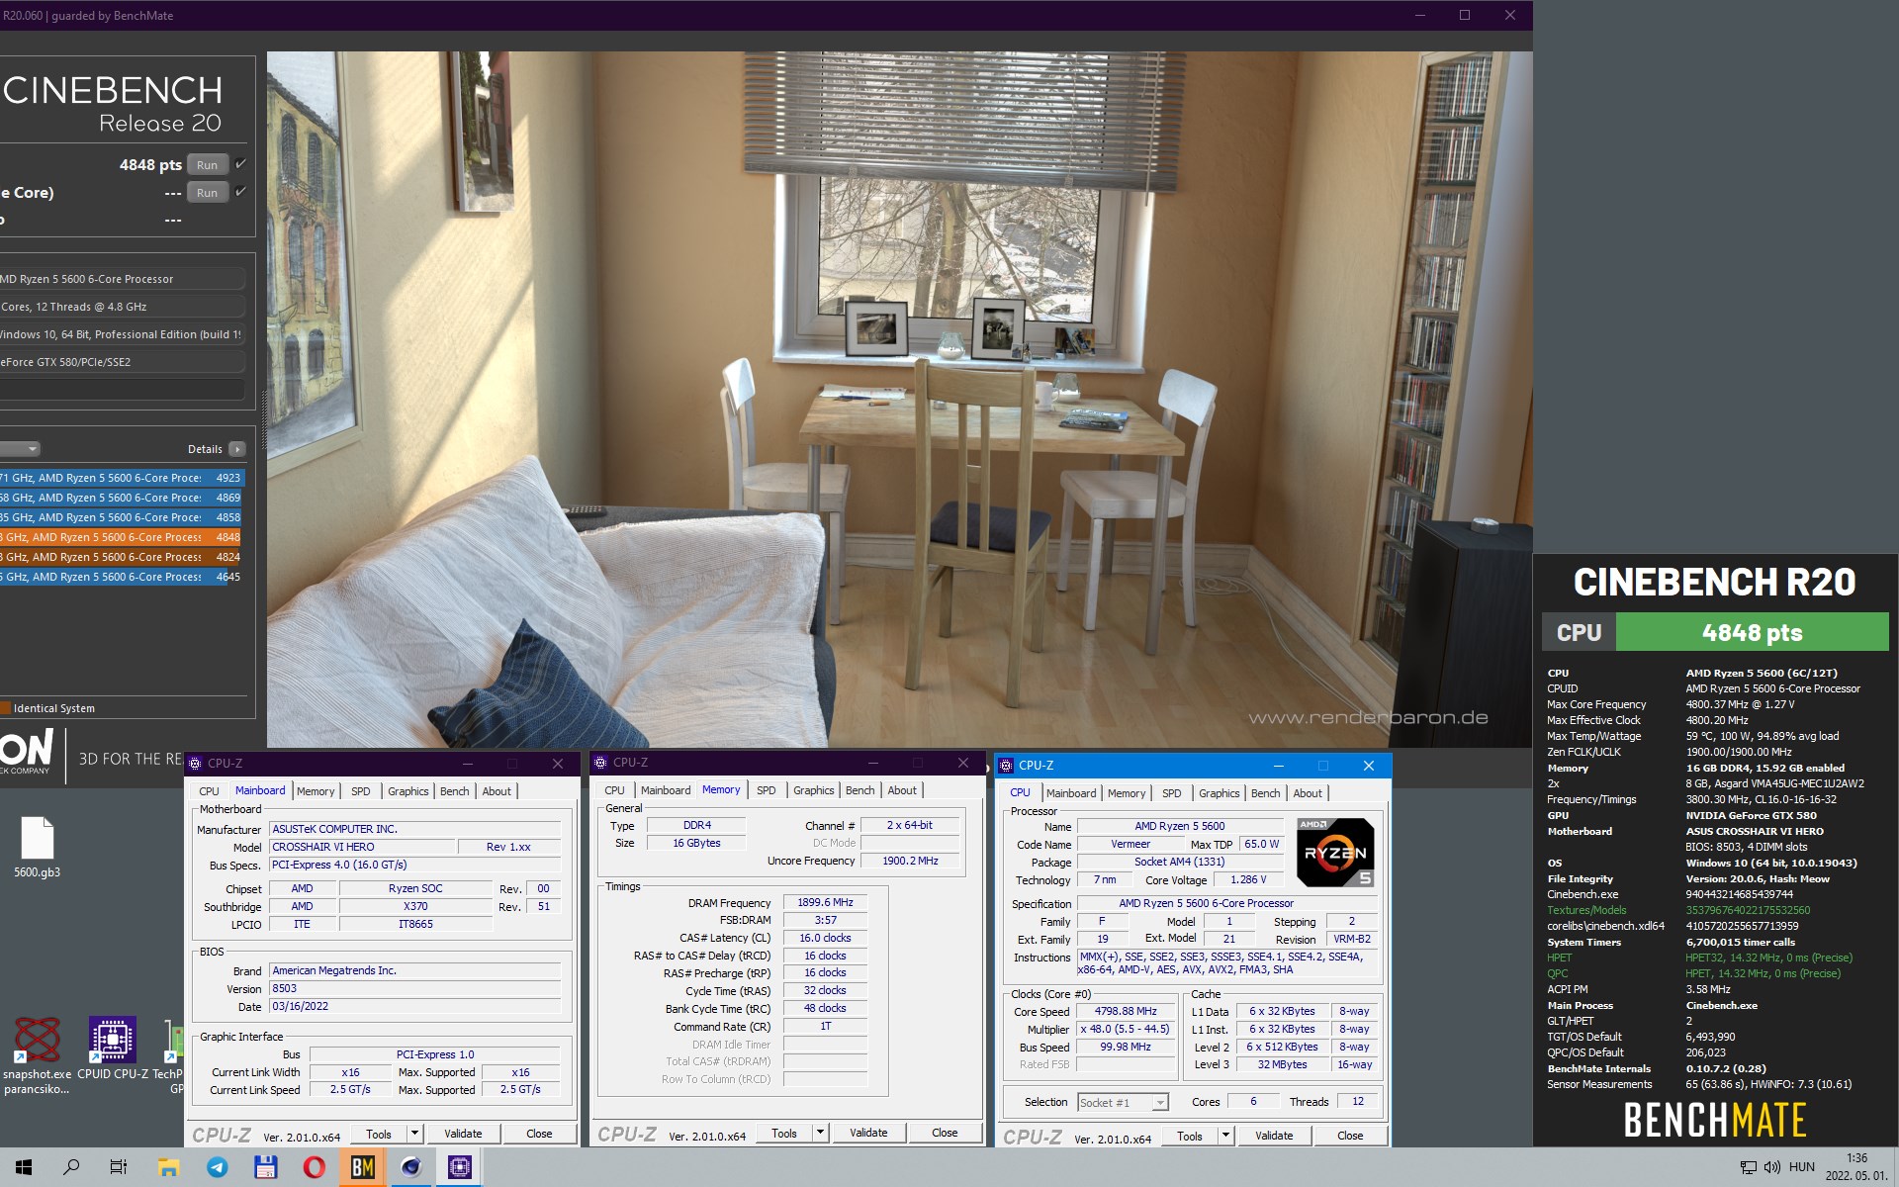Click the HUN language indicator
The height and width of the screenshot is (1187, 1899).
pos(1801,1167)
